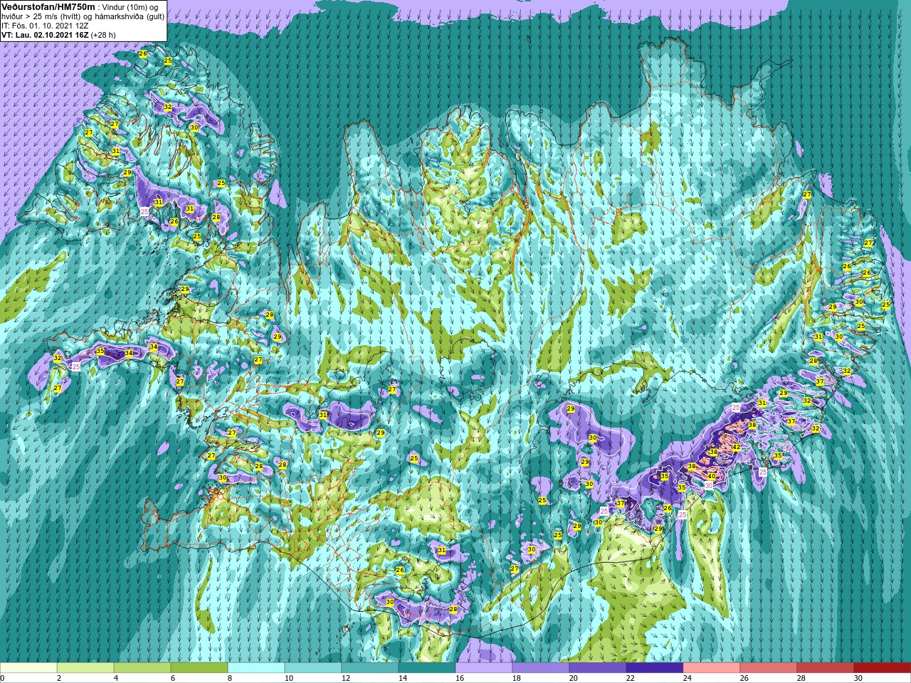This screenshot has height=683, width=911.
Task: Pick the 8–10 m/s pale cyan legend swatch
Action: click(x=256, y=668)
